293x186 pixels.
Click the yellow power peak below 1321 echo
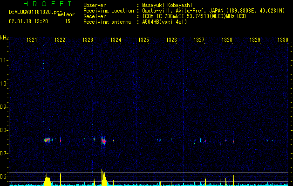tap(47, 180)
